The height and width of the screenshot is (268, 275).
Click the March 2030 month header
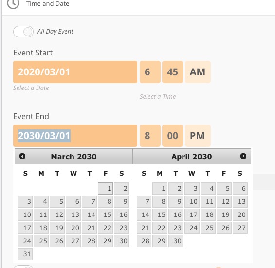(73, 156)
